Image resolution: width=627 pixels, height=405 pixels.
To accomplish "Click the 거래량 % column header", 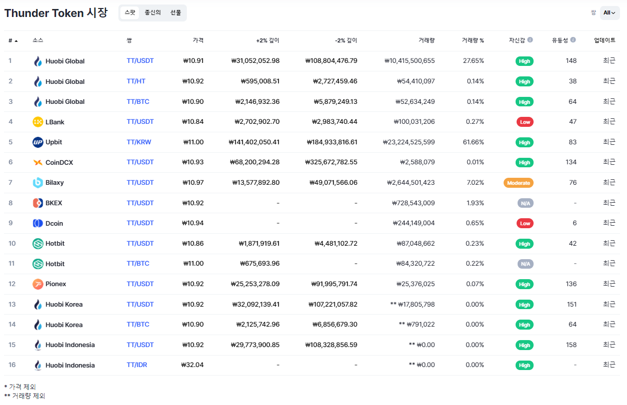I will (x=473, y=40).
